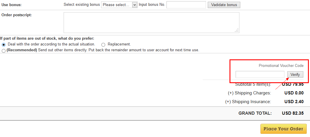Click the promotional voucher code input box

[x=260, y=74]
